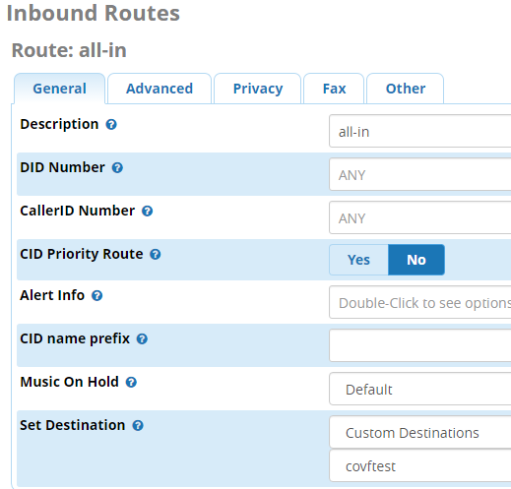Click the Alert Info options field
This screenshot has height=489, width=511.
[x=420, y=302]
